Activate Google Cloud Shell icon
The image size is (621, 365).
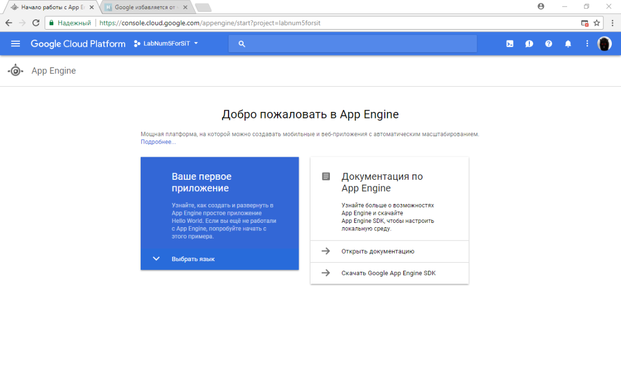click(x=510, y=44)
